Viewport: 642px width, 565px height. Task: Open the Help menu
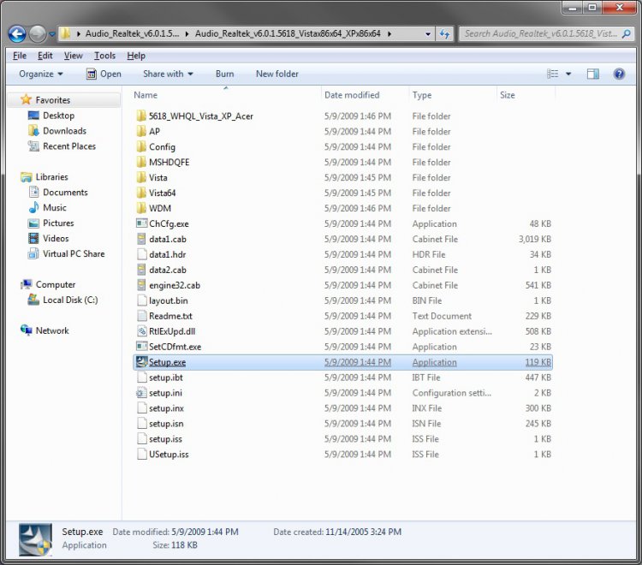click(136, 56)
